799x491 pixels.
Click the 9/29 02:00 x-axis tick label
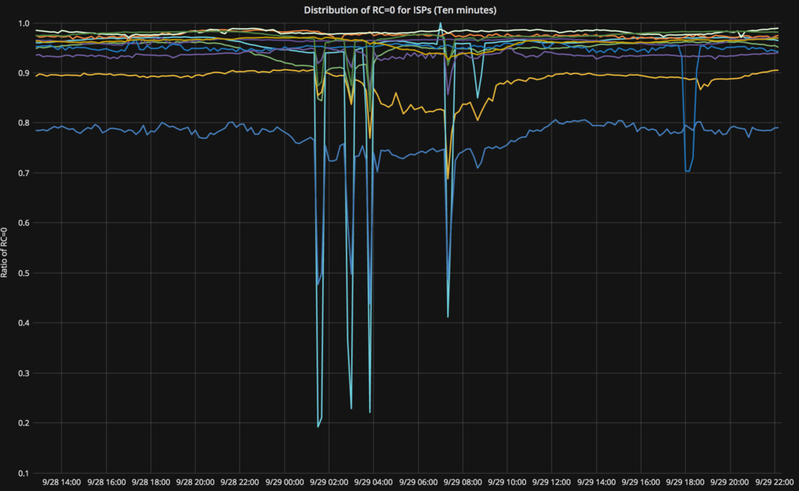[328, 483]
